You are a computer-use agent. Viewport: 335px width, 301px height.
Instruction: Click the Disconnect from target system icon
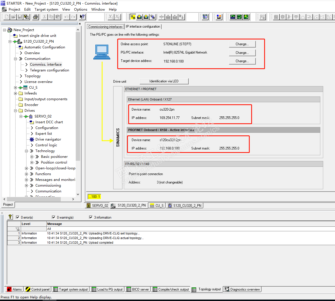[x=153, y=17]
